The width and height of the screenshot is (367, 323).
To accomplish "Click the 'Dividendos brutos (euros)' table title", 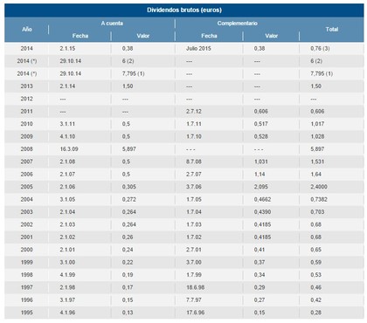I will (184, 10).
